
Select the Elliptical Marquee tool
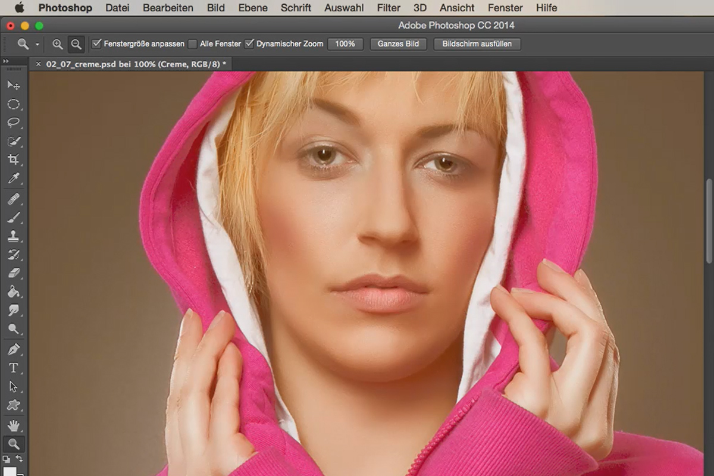(x=13, y=104)
